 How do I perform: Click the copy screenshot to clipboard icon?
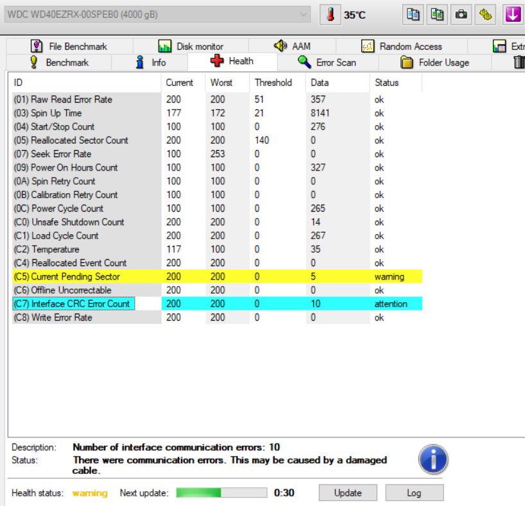tap(437, 14)
